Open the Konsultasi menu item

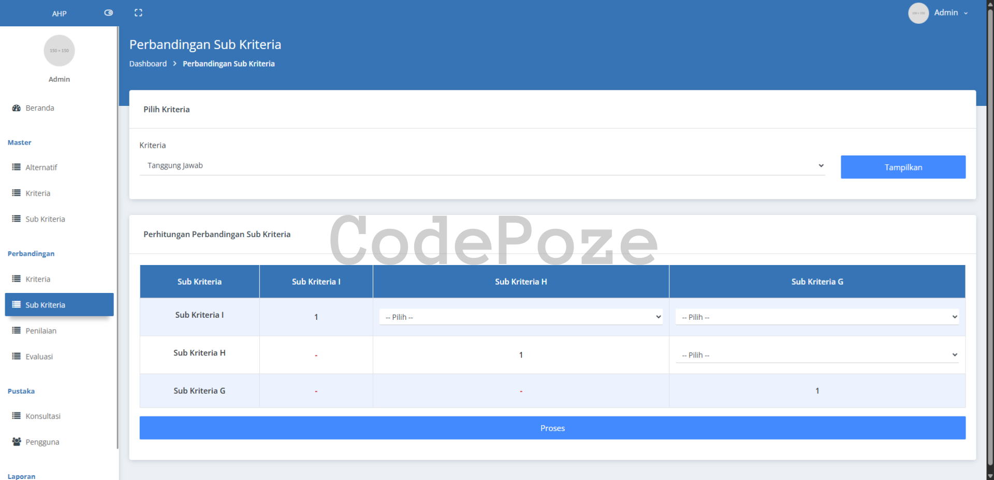pos(59,416)
